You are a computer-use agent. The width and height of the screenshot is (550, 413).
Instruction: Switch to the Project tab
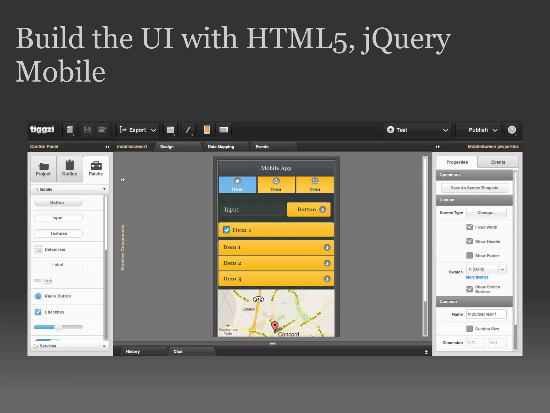click(x=43, y=169)
